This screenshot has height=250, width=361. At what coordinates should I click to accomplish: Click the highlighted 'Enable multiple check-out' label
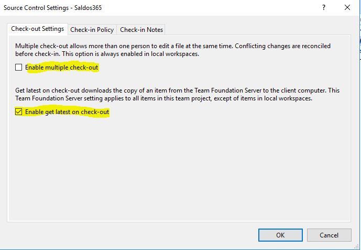coord(62,67)
